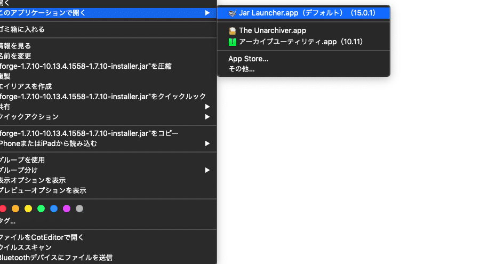Screen dimensions: 480x264
Task: Choose 表示オプションを表示
Action: coord(108,180)
